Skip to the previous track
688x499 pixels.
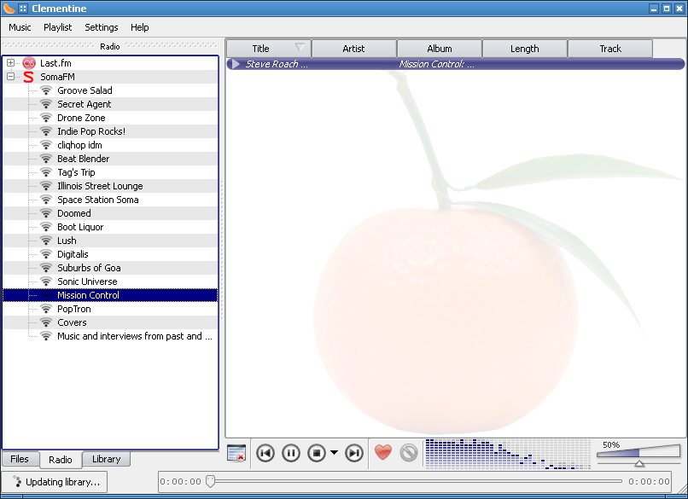[265, 453]
